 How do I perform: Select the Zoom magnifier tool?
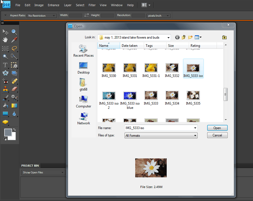point(14,32)
